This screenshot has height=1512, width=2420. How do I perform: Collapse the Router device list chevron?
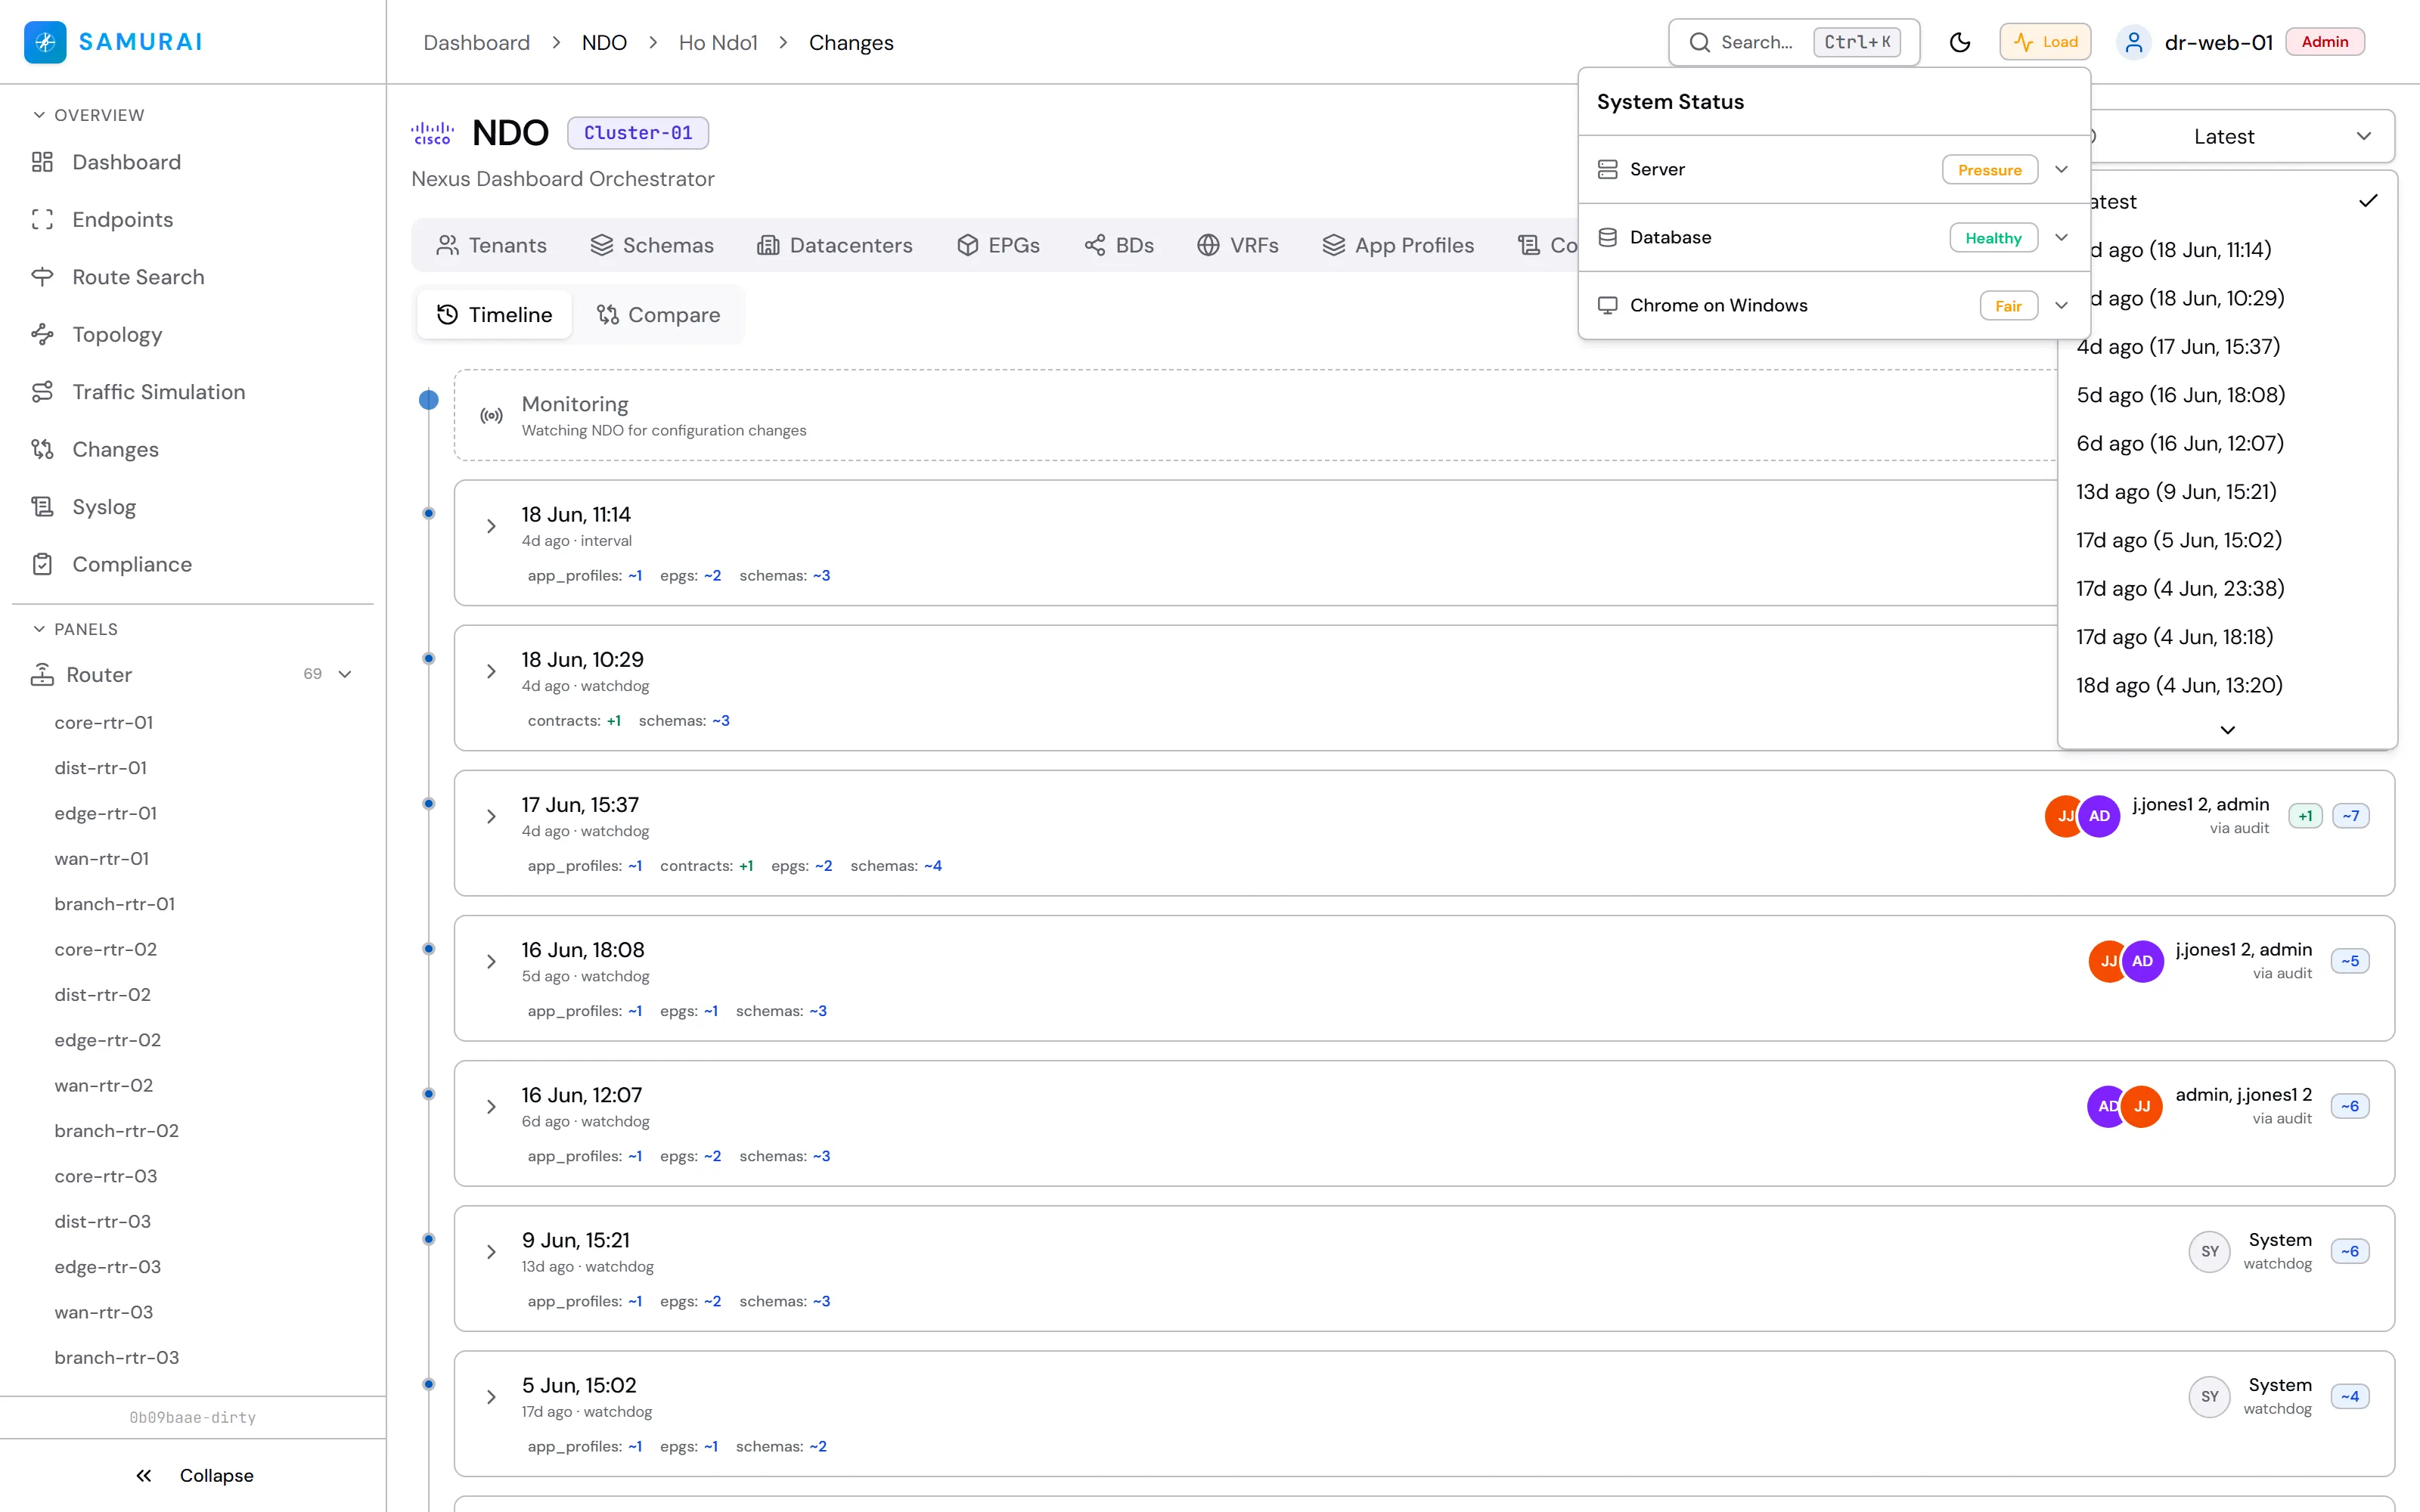pos(345,675)
